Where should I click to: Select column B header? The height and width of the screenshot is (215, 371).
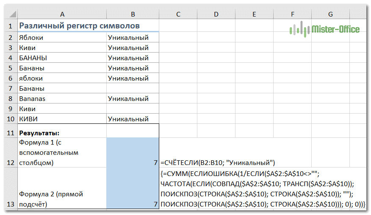pyautogui.click(x=133, y=14)
